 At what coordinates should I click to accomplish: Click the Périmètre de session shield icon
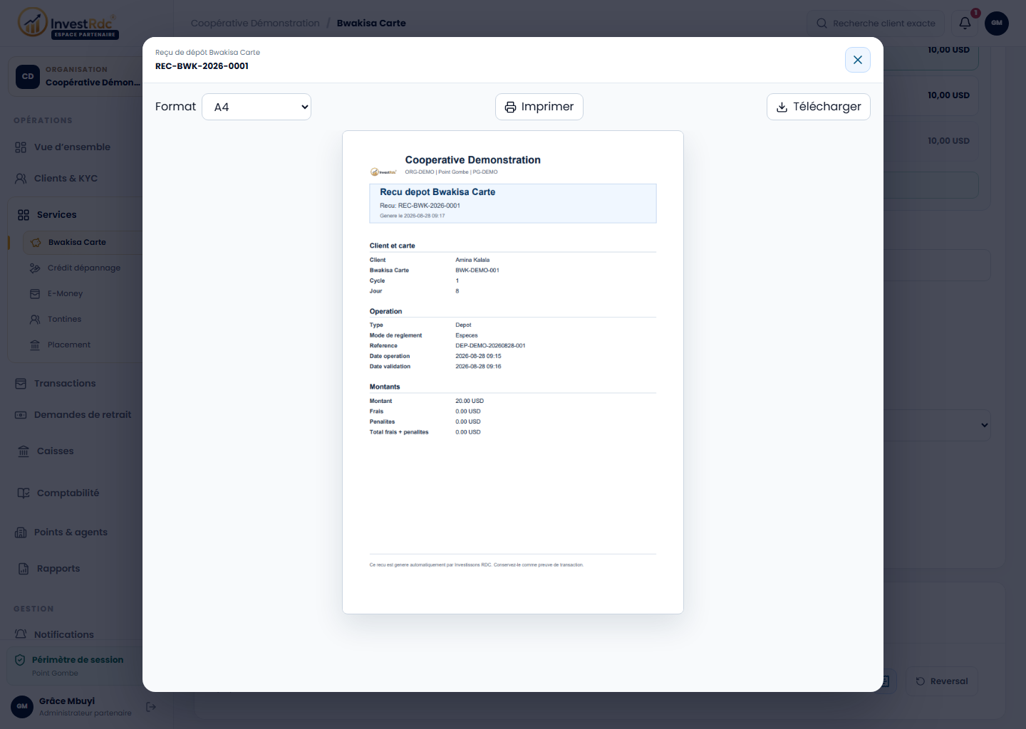click(x=20, y=660)
